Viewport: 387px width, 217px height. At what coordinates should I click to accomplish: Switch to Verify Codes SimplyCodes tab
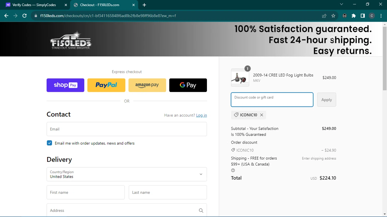point(34,5)
